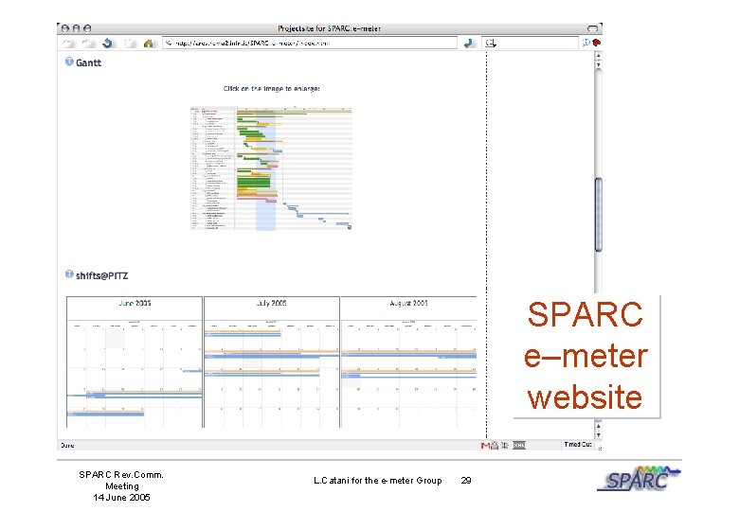Click the XML badge in status bar
This screenshot has width=739, height=511.
point(519,445)
